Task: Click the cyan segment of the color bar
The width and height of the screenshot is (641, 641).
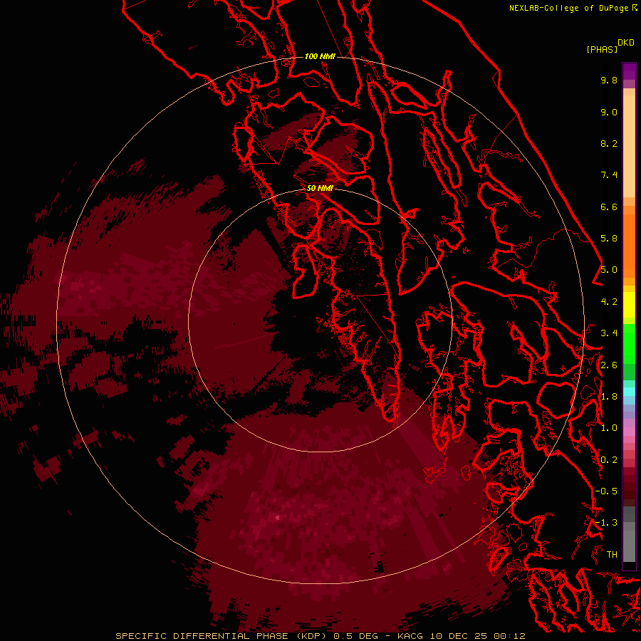Action: point(629,391)
